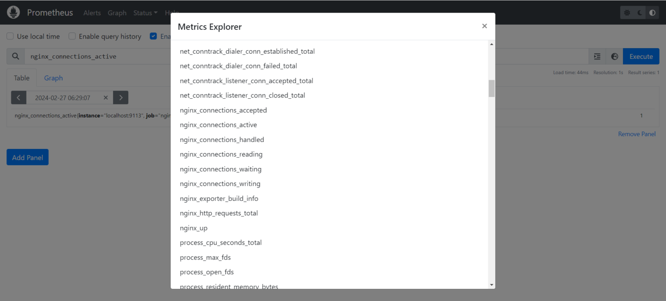The width and height of the screenshot is (666, 301).
Task: Click the Add Panel button
Action: (x=27, y=157)
